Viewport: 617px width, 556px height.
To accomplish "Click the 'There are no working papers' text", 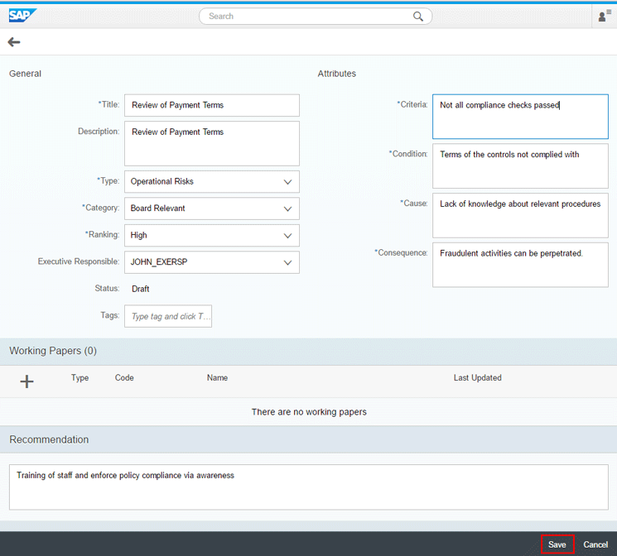I will click(309, 412).
